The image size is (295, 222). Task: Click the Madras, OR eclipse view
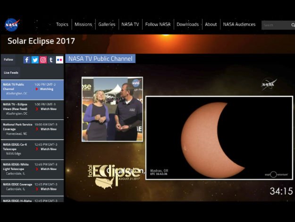coord(219,138)
